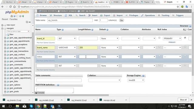Screen dimensions: 194x109
Task: Click Show all downloads button
Action: coord(183,100)
